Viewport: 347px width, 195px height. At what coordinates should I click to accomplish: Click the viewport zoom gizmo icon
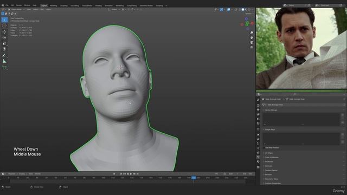click(252, 32)
